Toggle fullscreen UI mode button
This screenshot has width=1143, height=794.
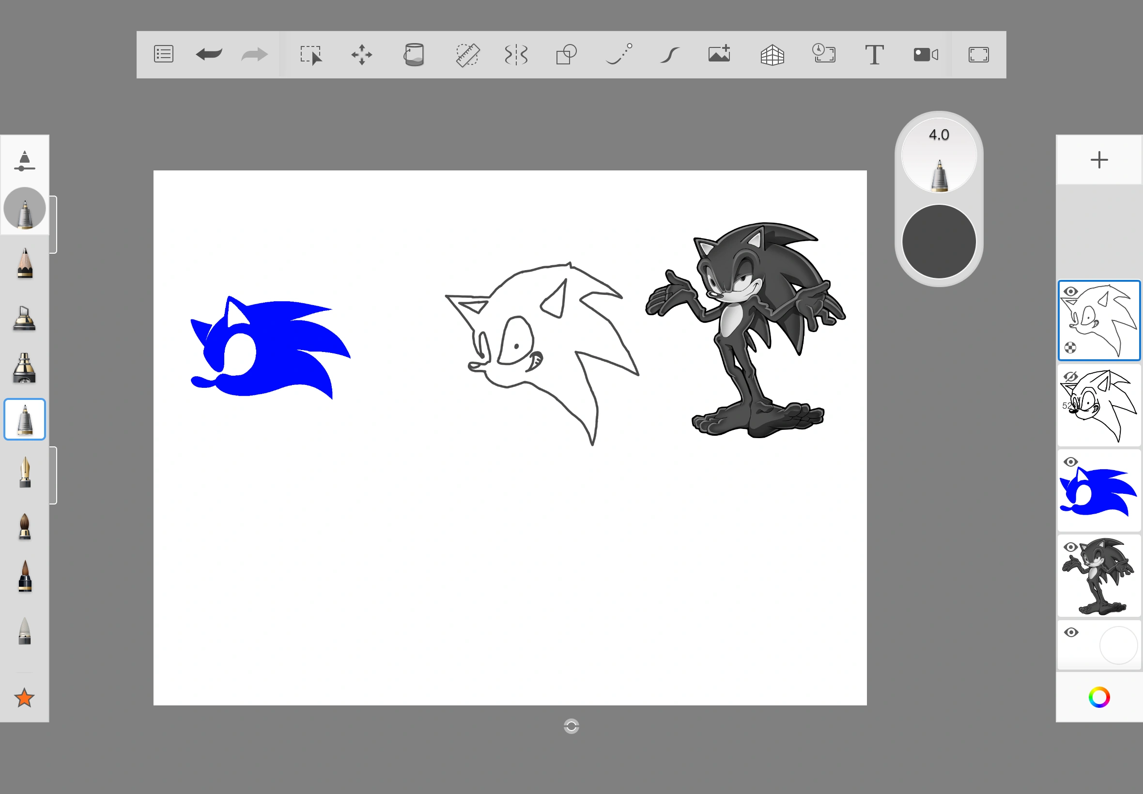tap(978, 54)
